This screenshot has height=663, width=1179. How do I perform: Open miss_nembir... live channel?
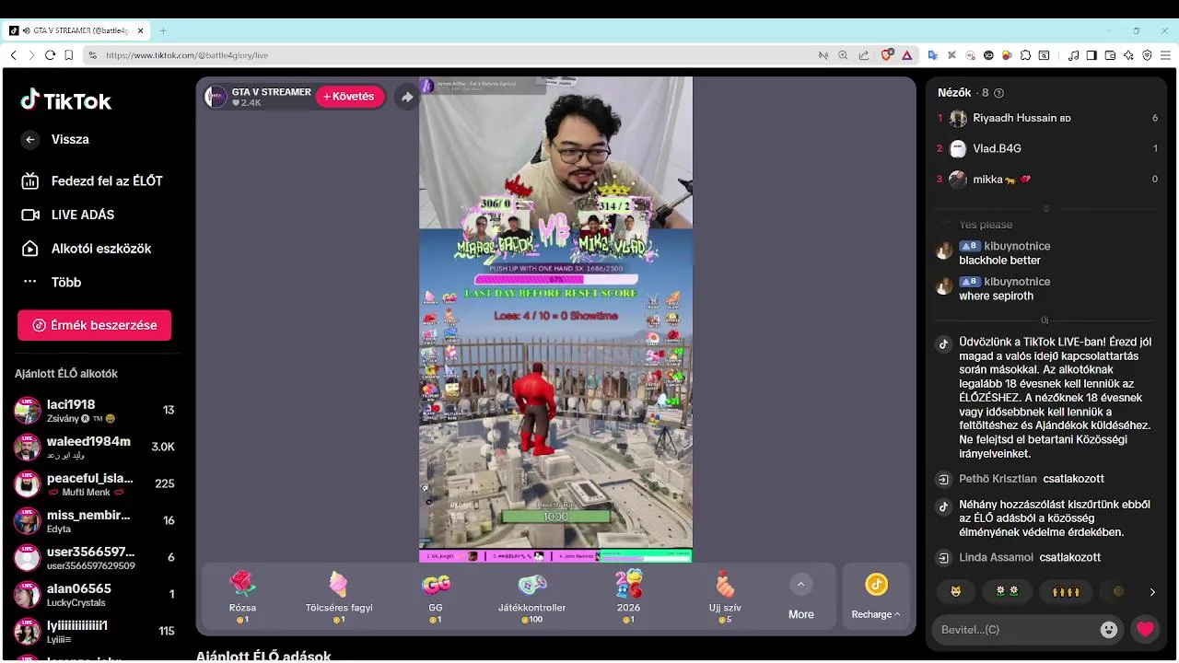coord(94,520)
